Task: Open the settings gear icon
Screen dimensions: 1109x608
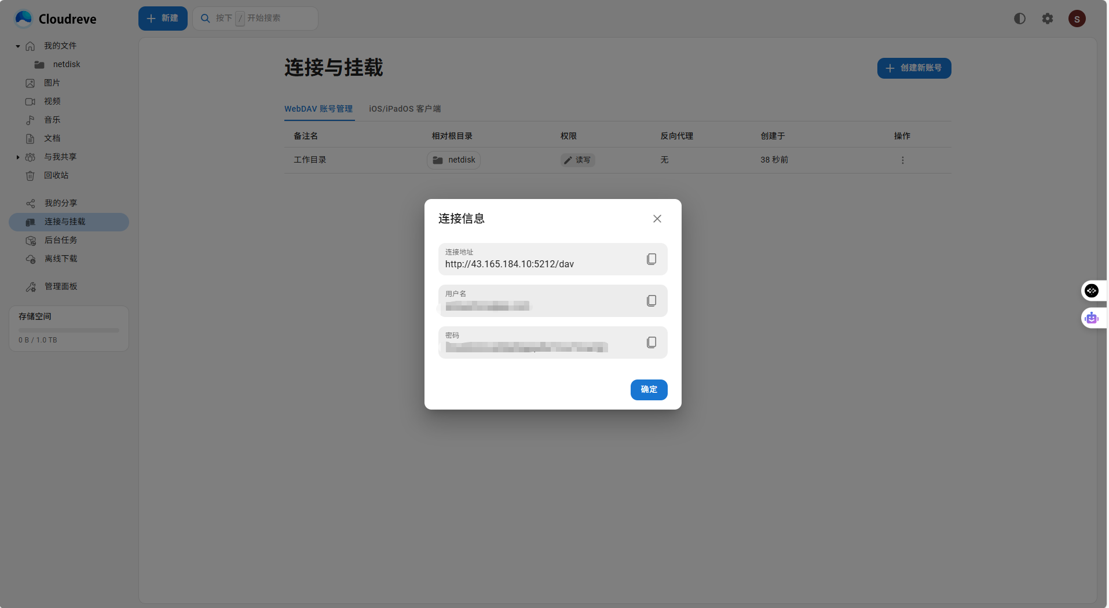Action: coord(1047,19)
